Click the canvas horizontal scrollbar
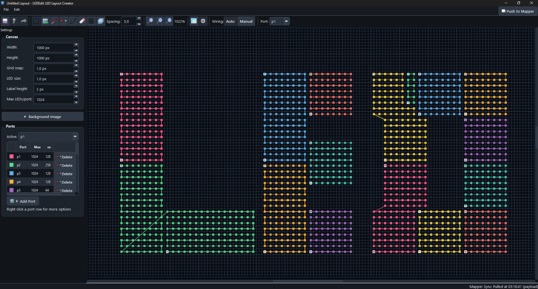Viewport: 538px width, 289px height. click(x=308, y=281)
